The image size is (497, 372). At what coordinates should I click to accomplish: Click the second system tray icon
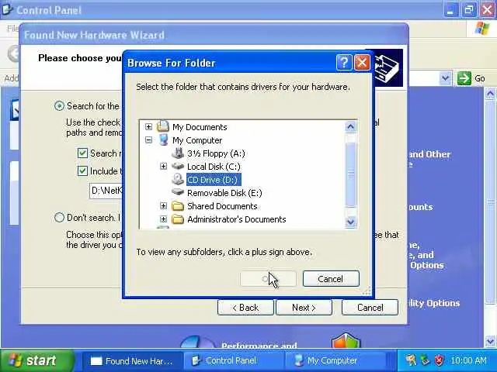click(x=425, y=360)
